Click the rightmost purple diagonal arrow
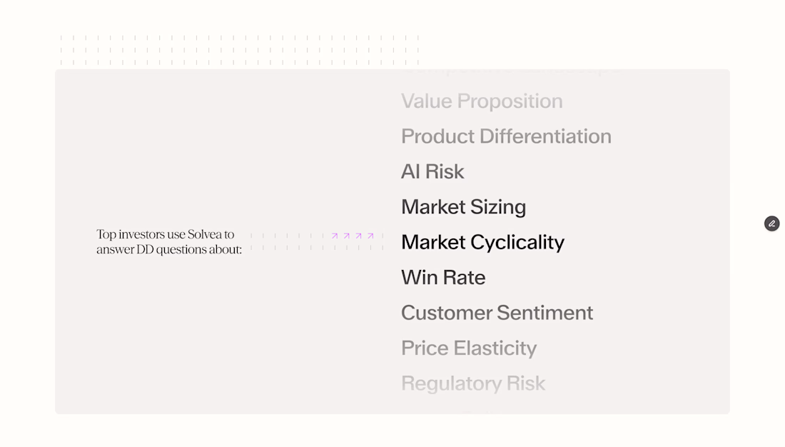Screen dimensions: 785x447 (x=370, y=236)
